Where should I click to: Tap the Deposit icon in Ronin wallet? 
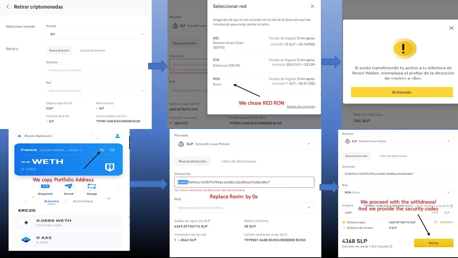(x=45, y=186)
